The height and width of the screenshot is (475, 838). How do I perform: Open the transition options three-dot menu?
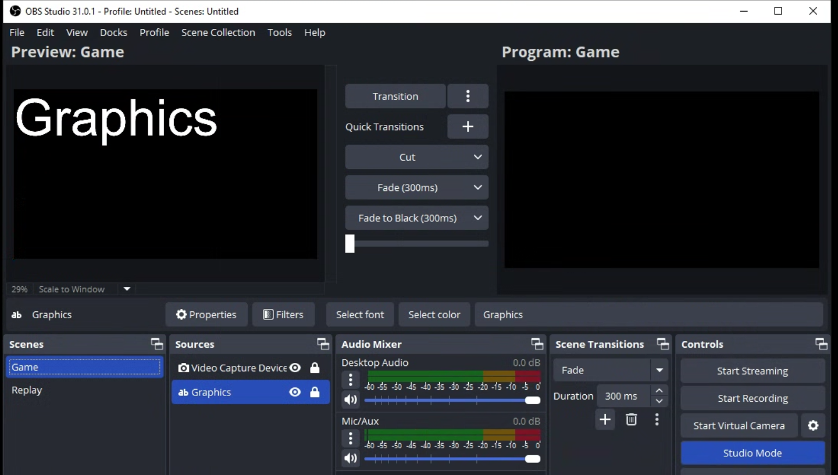click(x=468, y=96)
